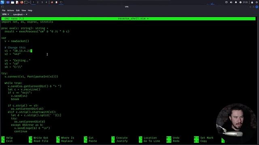Click the nano Redo shortcut
259x145 pixels.
(x=173, y=141)
